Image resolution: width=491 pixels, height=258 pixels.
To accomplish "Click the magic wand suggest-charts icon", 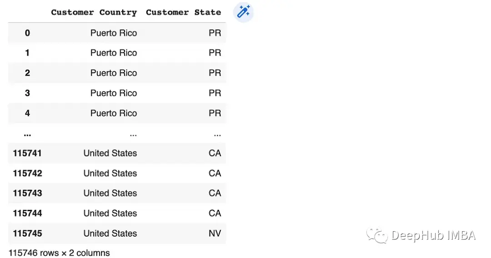I will 243,12.
